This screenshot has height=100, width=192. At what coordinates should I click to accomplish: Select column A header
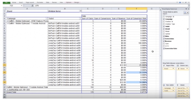[x=27, y=9]
